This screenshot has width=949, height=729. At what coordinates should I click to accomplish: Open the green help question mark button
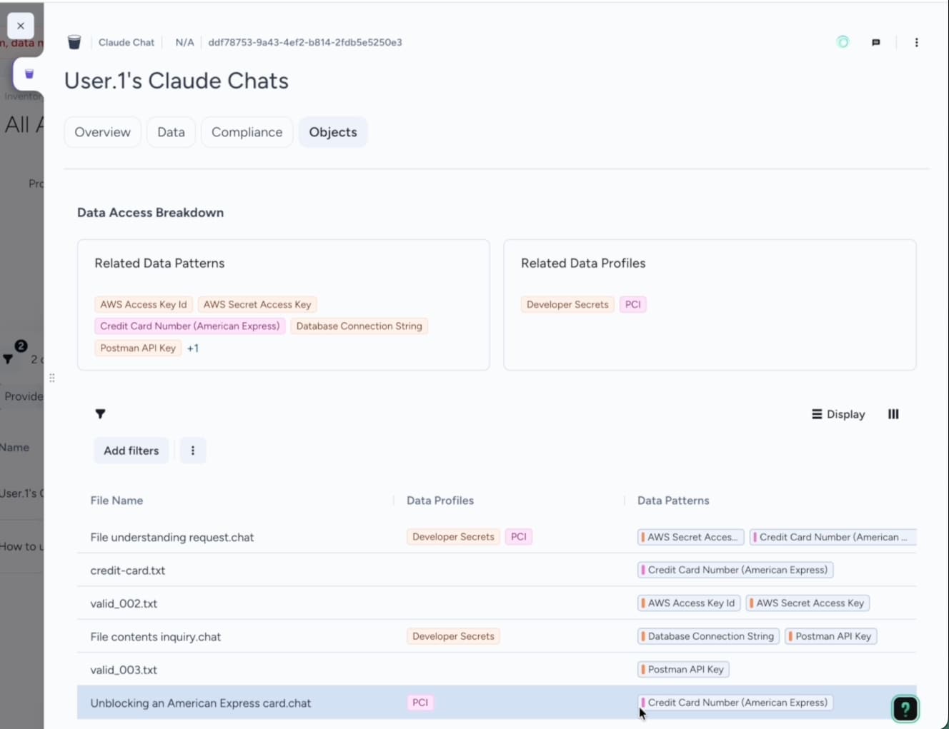tap(905, 709)
